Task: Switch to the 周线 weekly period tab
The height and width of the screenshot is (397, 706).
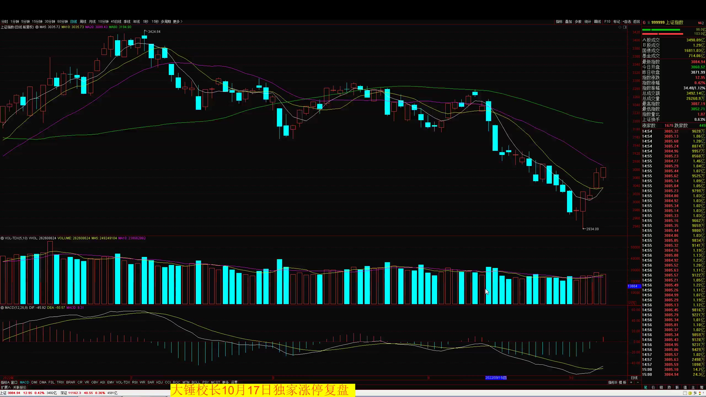Action: (83, 22)
